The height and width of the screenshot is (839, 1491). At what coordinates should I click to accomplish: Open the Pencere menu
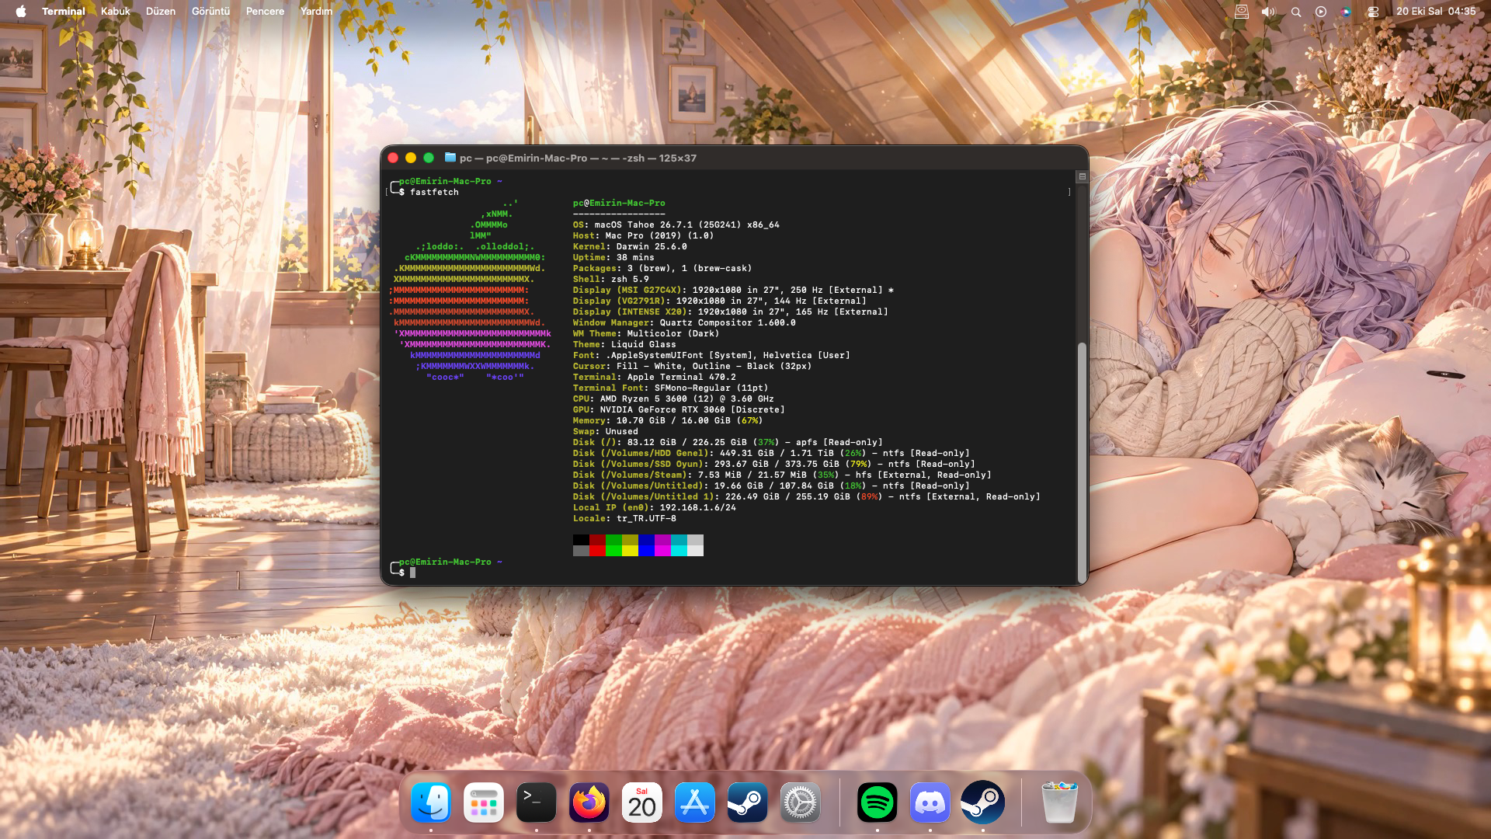pos(265,11)
